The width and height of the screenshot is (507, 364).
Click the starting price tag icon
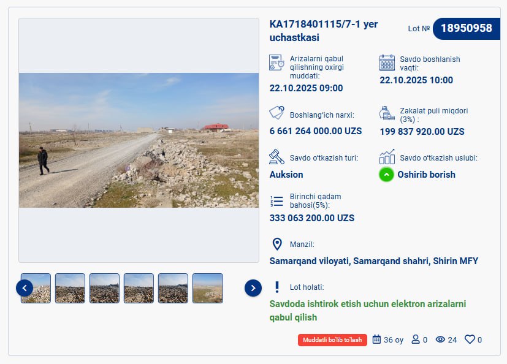276,113
